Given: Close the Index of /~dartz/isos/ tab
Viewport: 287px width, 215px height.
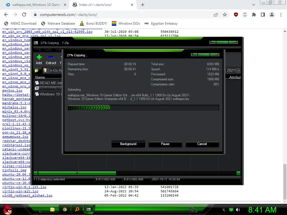Looking at the screenshot, I should click(132, 5).
